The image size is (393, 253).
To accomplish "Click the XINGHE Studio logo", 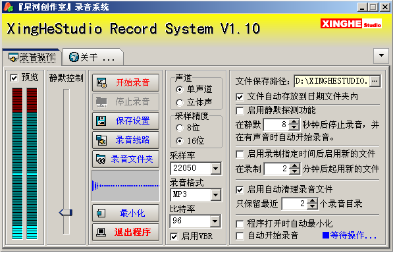I will (351, 24).
